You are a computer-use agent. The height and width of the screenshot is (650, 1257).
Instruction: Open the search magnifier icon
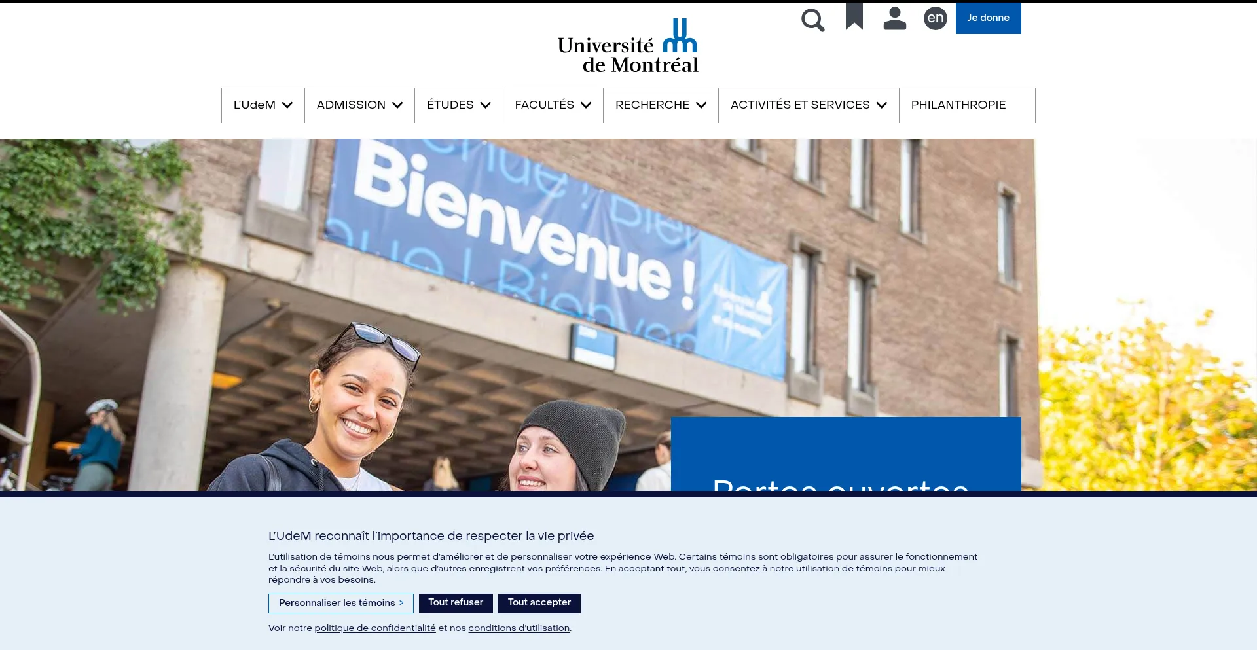[x=812, y=20]
